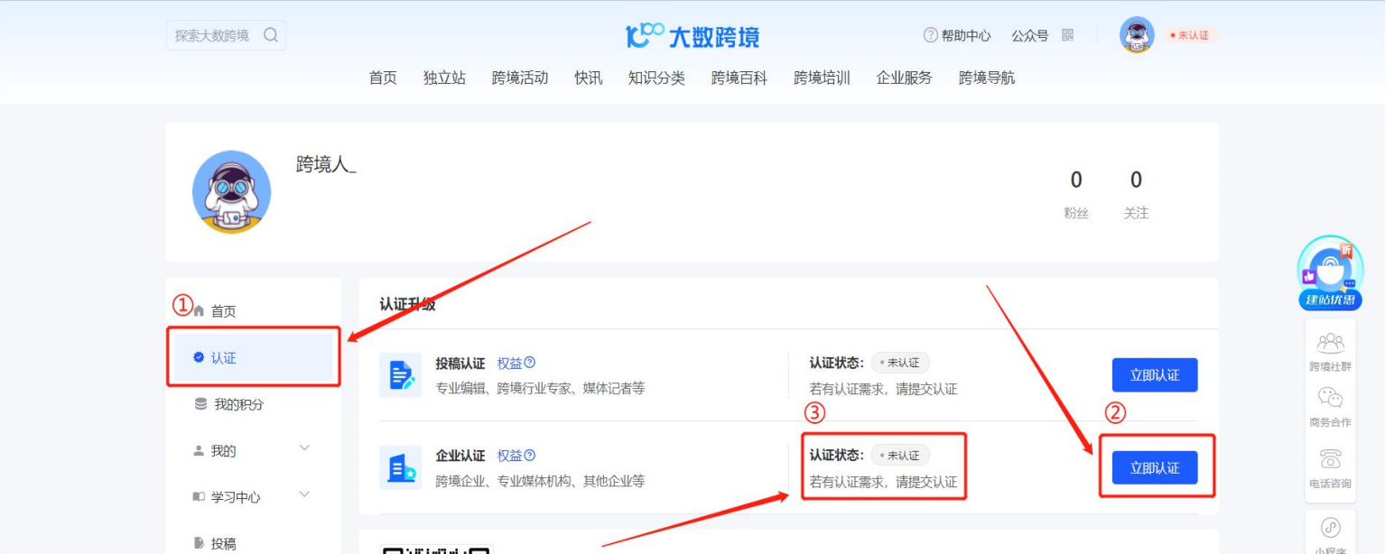The width and height of the screenshot is (1395, 554).
Task: Click the 我的 person icon in sidebar
Action: 200,451
